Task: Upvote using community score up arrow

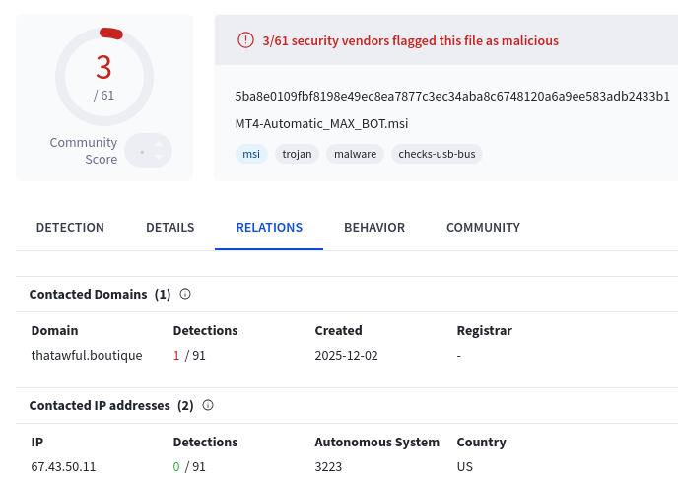Action: (x=159, y=144)
